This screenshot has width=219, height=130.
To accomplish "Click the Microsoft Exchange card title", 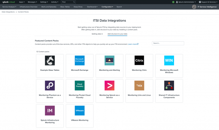I will point(80,70).
